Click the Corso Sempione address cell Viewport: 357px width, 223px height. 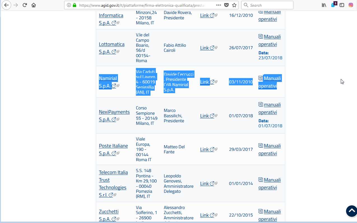[x=147, y=116]
